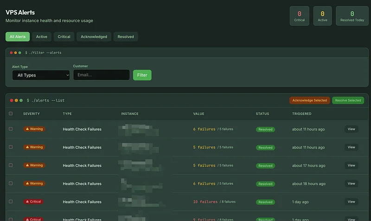
Task: Open the Alert Type dropdown
Action: pyautogui.click(x=41, y=75)
